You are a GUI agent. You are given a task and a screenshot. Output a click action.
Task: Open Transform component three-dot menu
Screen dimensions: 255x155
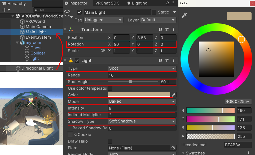tap(174, 30)
